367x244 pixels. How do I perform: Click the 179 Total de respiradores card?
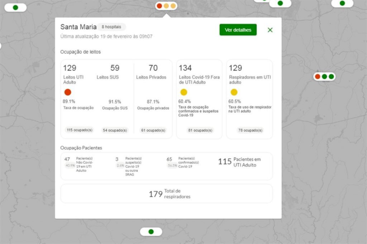(x=166, y=194)
